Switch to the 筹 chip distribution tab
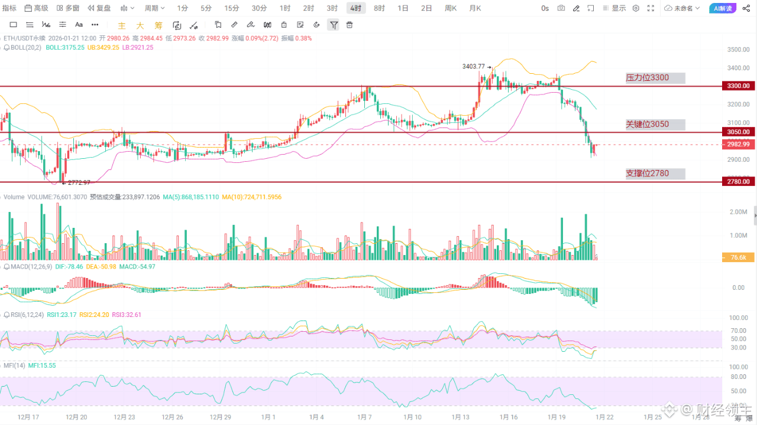Viewport: 757px width, 425px height. tap(158, 25)
